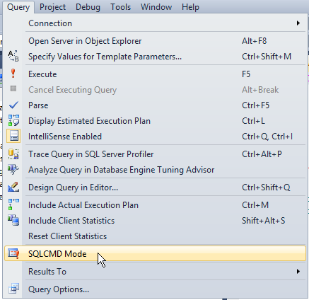The image size is (309, 300).
Task: Select the Results To entry
Action: (x=155, y=272)
